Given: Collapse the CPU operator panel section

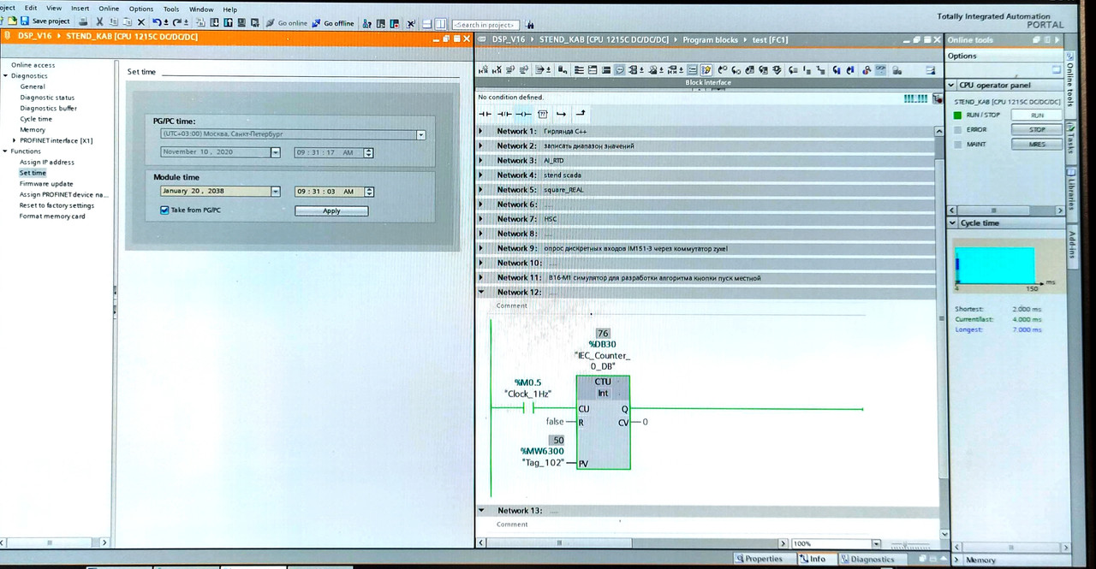Looking at the screenshot, I should tap(951, 86).
